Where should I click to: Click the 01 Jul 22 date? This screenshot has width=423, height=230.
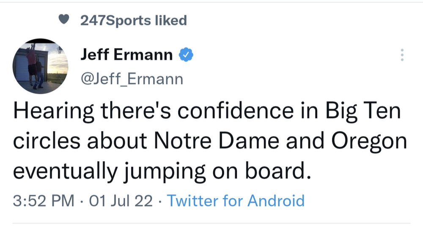121,201
